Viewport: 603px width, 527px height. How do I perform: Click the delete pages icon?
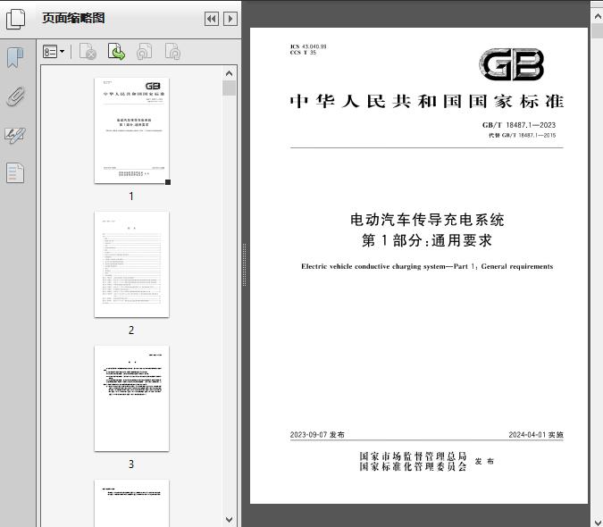click(88, 52)
